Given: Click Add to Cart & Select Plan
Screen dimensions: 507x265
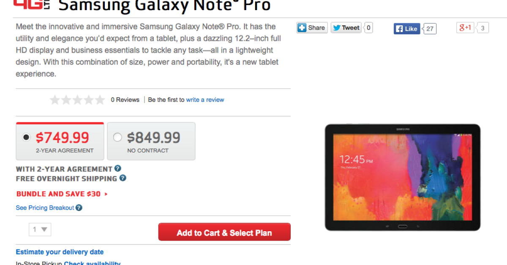Looking at the screenshot, I should point(224,233).
